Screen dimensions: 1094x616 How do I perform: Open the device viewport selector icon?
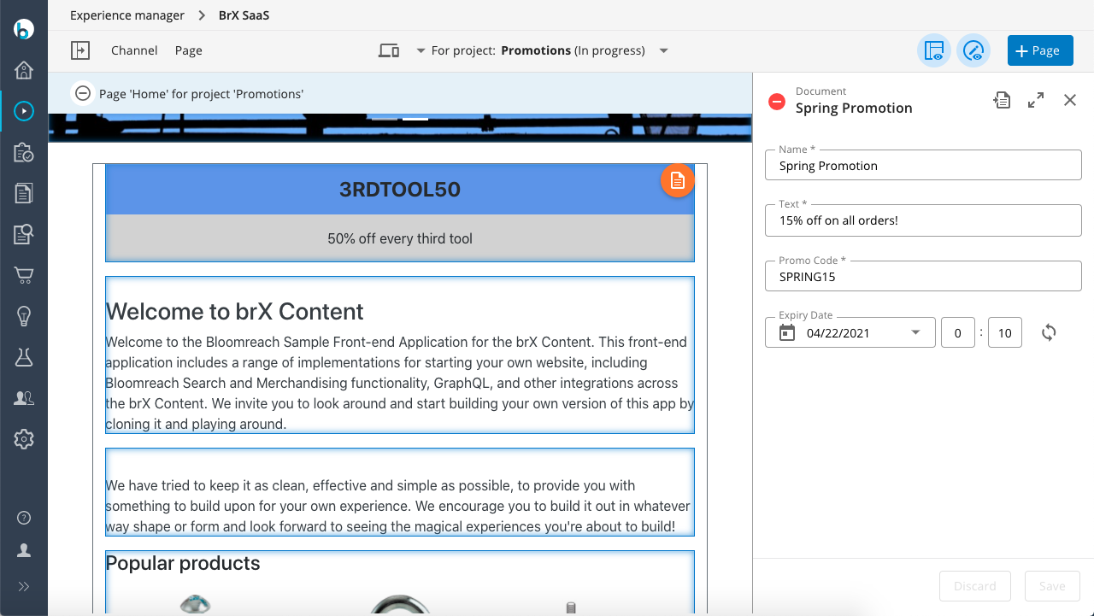coord(389,50)
